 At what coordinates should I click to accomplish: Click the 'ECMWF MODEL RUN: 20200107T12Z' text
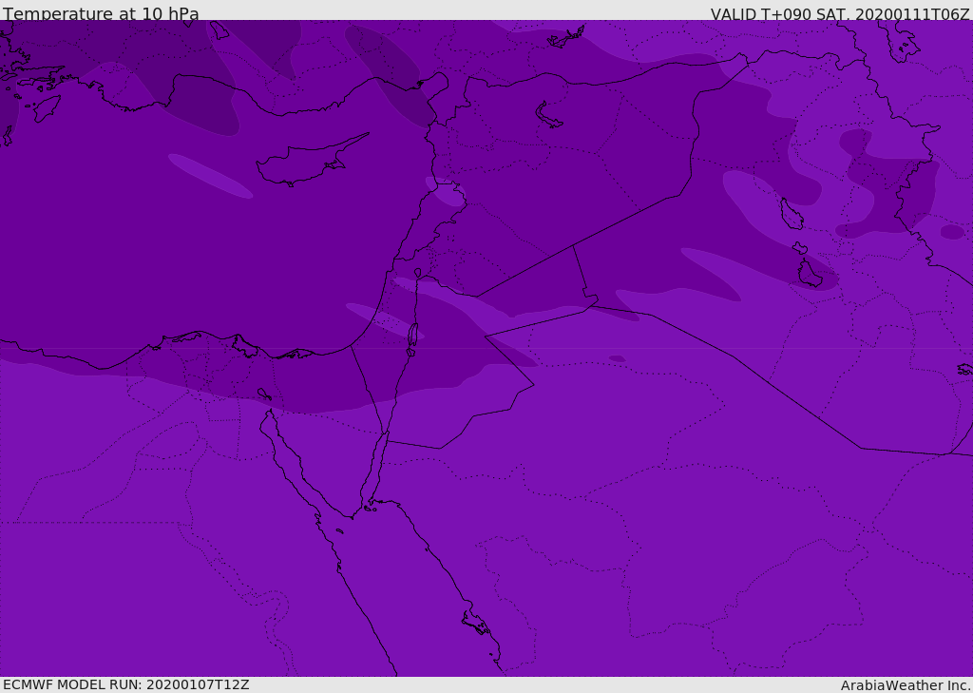(x=126, y=684)
